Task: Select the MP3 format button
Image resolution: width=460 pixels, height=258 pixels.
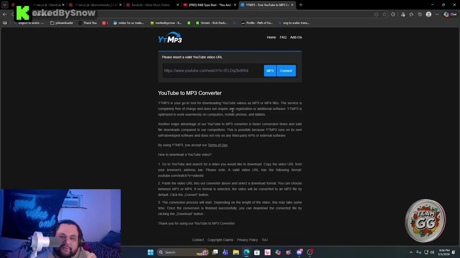Action: pyautogui.click(x=270, y=71)
